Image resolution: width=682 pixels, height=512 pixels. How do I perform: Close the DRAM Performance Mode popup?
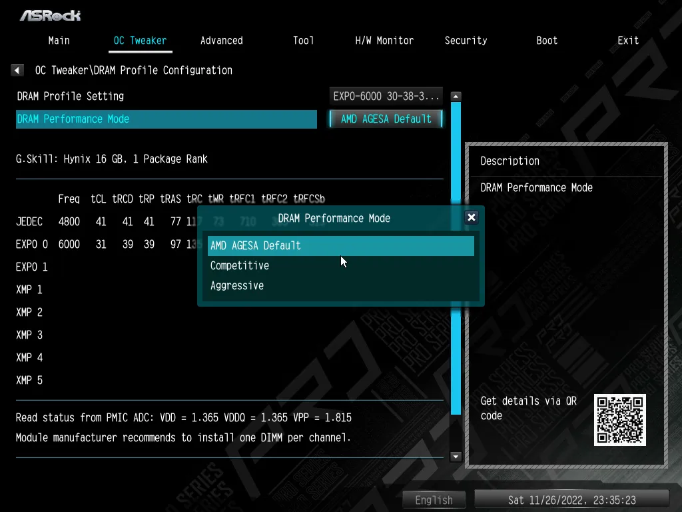pyautogui.click(x=471, y=217)
